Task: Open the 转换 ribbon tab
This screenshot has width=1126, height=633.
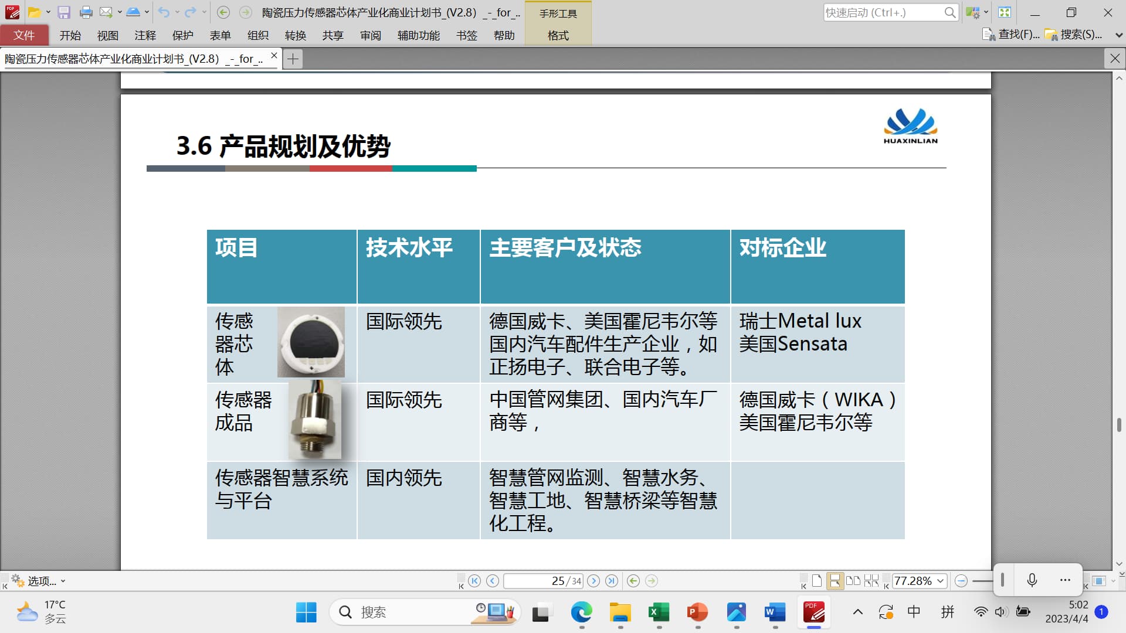Action: pyautogui.click(x=295, y=36)
